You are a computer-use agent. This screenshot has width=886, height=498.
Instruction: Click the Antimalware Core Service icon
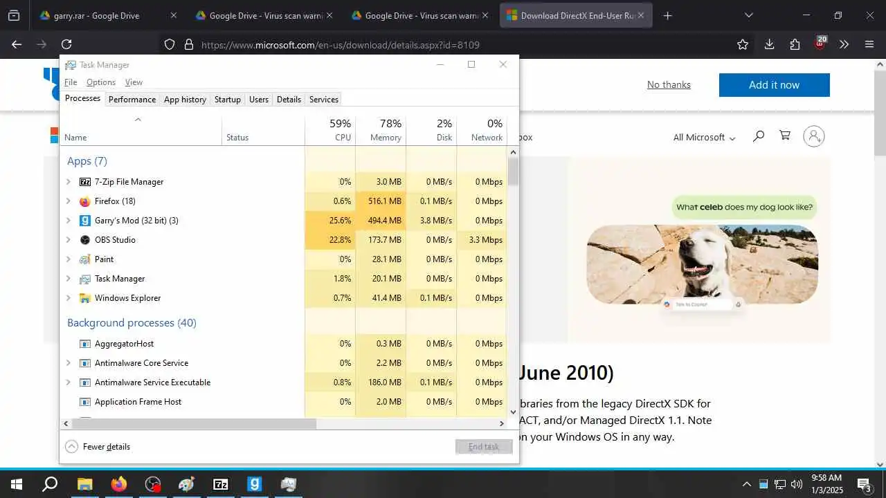pyautogui.click(x=85, y=363)
